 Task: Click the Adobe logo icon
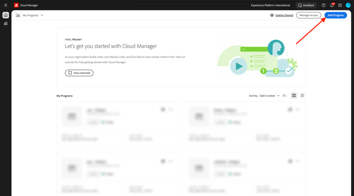coord(16,5)
